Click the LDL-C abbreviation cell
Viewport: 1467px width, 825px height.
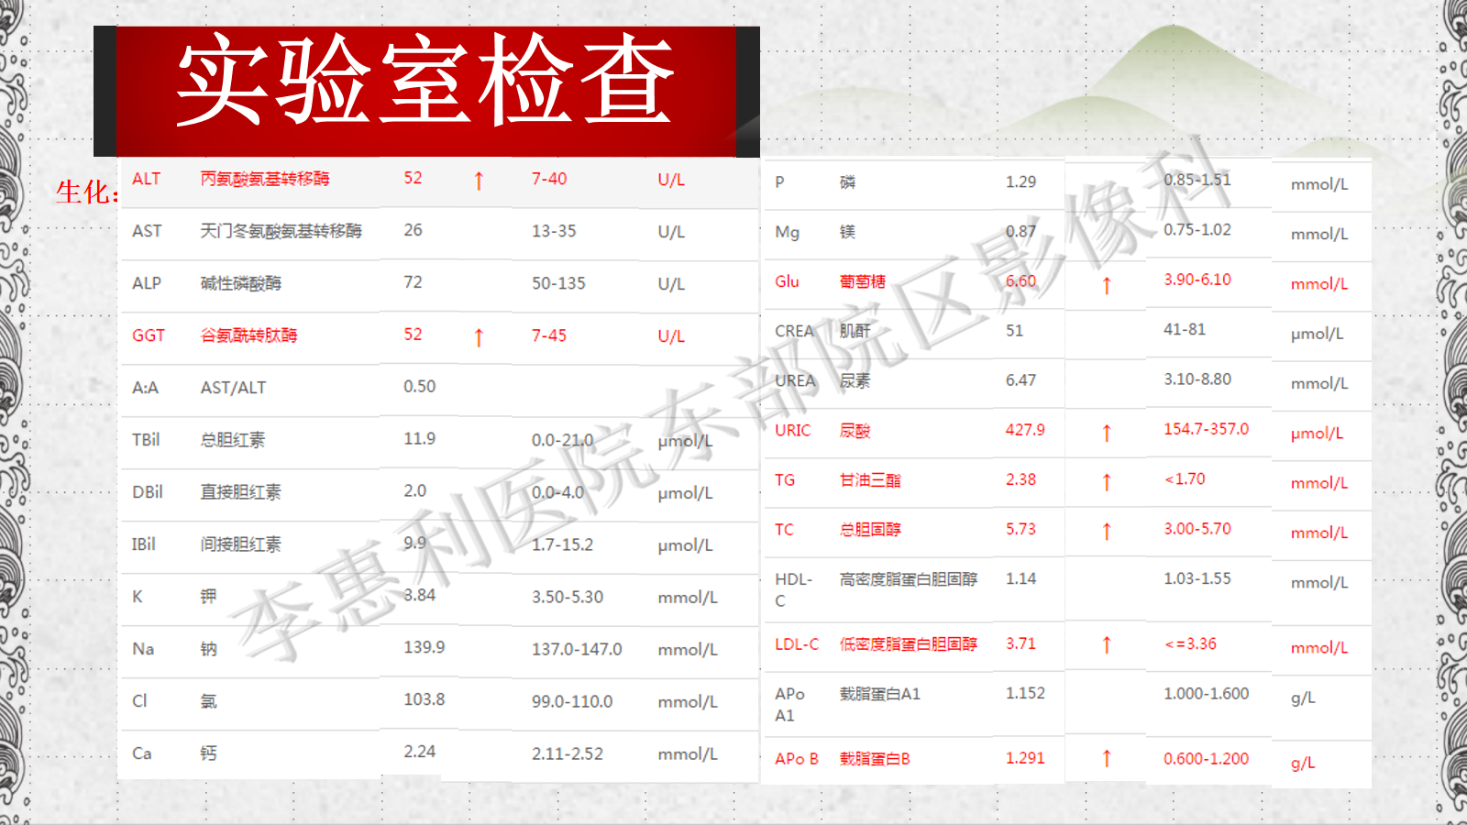797,643
